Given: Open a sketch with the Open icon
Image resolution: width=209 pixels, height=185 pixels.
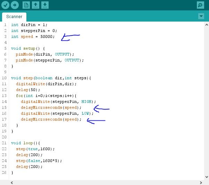Looking at the screenshot, I should (x=36, y=5).
